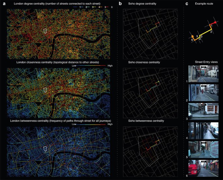This screenshot has width=223, height=180.
Task: Click the Soho betweenness centrality map
Action: coord(150,152)
